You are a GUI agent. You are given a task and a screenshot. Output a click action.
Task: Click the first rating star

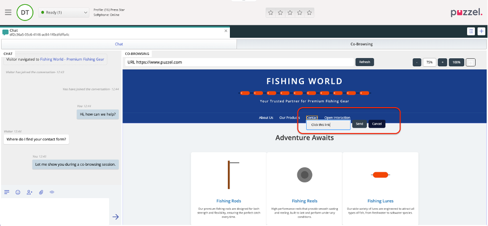pos(271,12)
